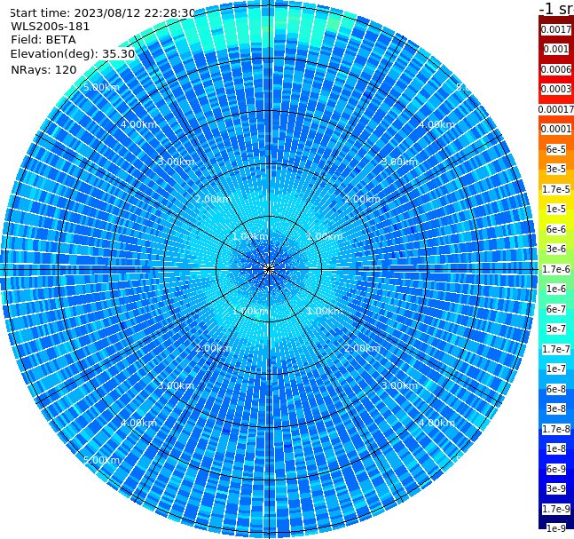Pick the 1e-5 colorbar label

(x=556, y=209)
